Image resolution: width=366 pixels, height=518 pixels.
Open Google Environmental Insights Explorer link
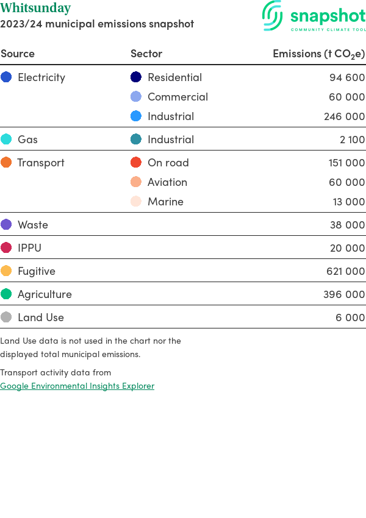click(77, 386)
